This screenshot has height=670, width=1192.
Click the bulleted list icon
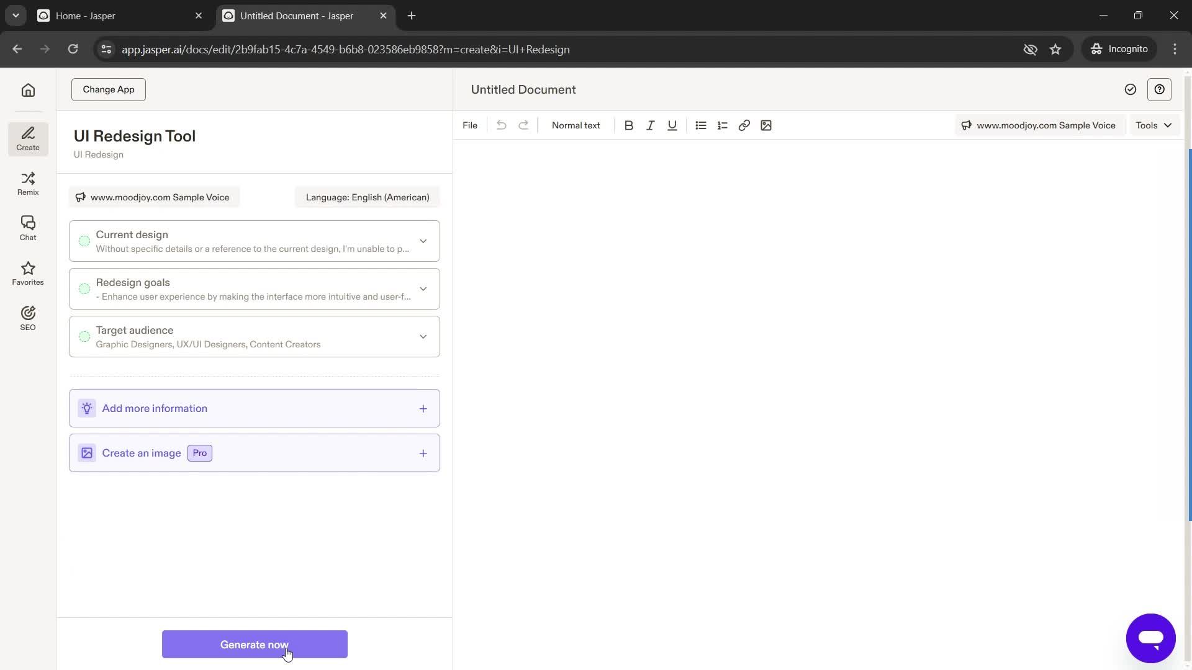click(x=701, y=125)
